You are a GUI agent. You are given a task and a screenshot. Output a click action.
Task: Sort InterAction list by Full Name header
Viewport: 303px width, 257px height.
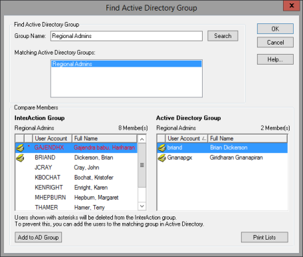tap(104, 138)
